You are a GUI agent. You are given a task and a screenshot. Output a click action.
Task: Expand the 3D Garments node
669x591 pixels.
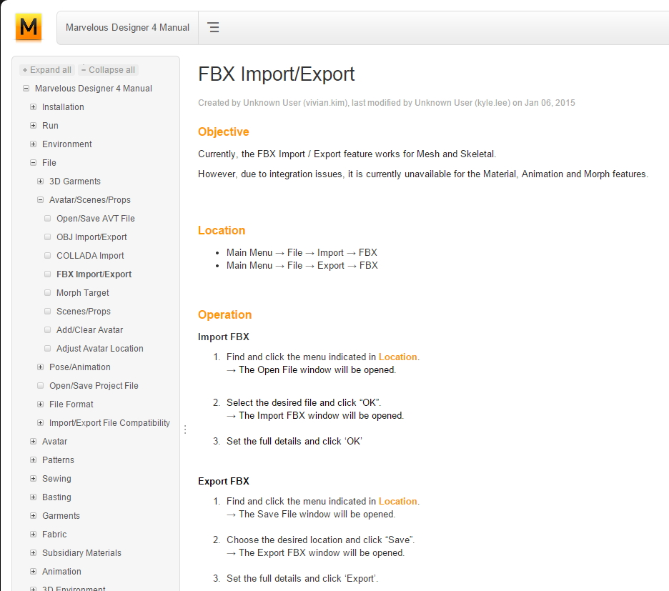pyautogui.click(x=41, y=181)
